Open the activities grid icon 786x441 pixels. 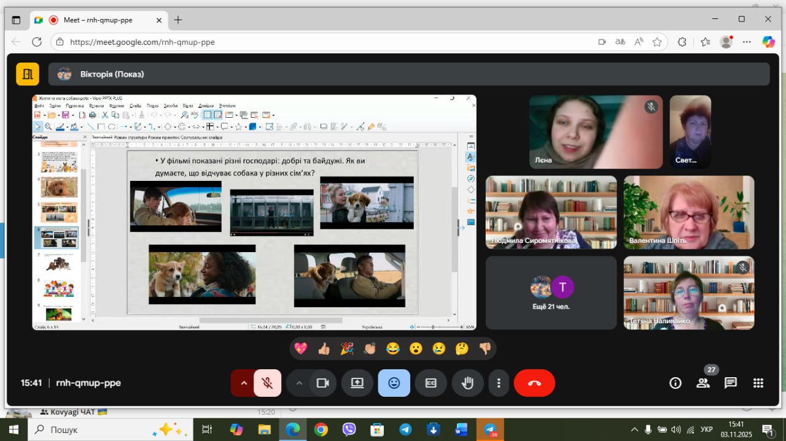(758, 383)
